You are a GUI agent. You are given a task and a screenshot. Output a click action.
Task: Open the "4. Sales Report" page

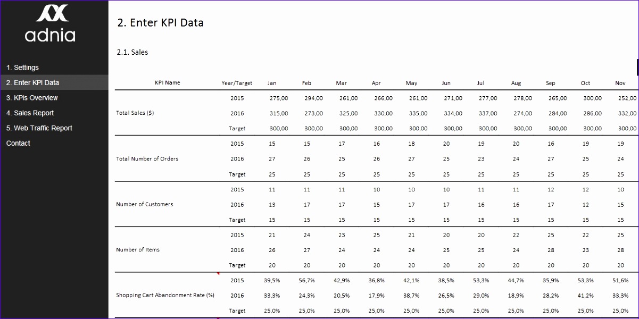[x=29, y=113]
